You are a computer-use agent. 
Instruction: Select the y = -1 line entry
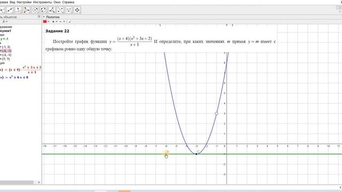(4, 39)
